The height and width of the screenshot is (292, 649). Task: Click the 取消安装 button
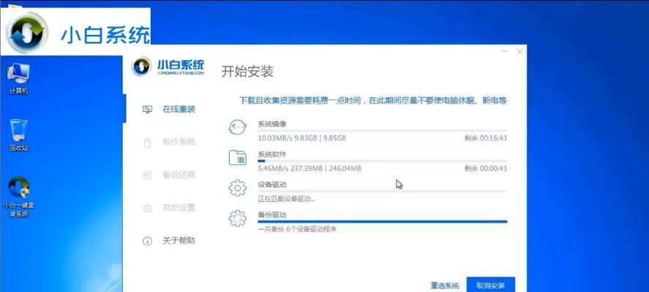[x=490, y=285]
